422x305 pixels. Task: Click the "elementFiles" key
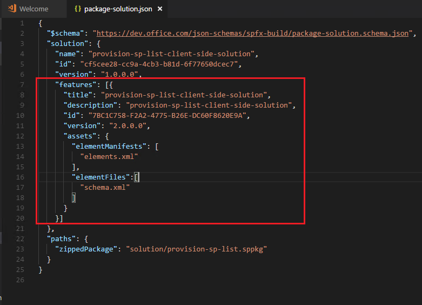click(101, 177)
